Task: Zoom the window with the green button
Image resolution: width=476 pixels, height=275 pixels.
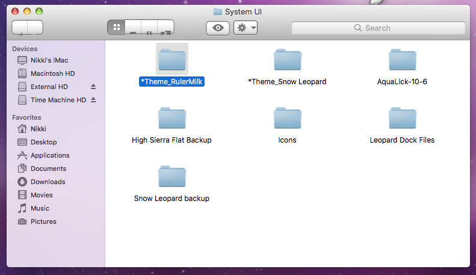Action: tap(39, 11)
